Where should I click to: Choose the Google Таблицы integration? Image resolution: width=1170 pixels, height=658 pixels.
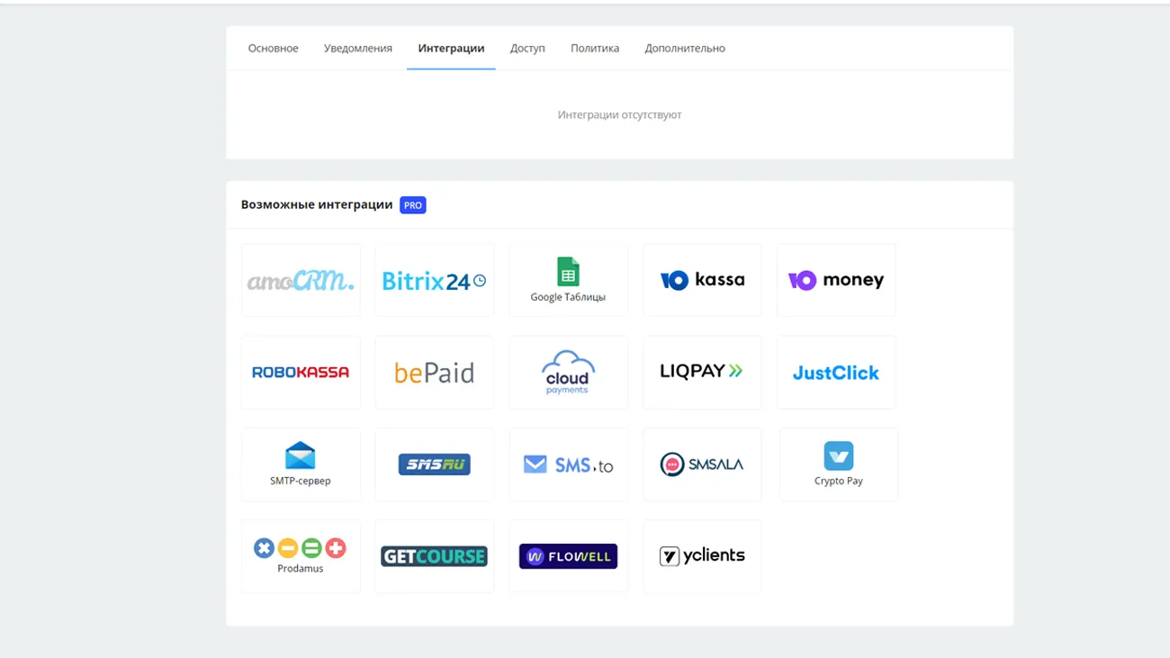(568, 280)
